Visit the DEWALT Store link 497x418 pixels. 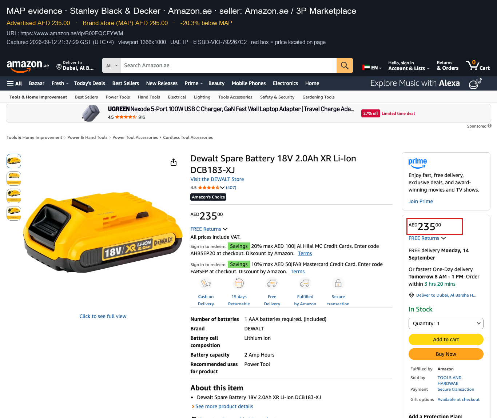[x=217, y=179]
